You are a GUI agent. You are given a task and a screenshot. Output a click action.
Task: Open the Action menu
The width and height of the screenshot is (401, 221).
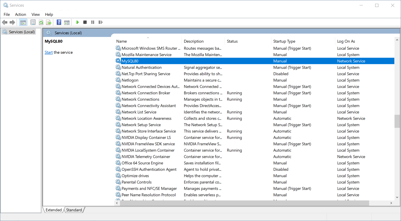(20, 14)
